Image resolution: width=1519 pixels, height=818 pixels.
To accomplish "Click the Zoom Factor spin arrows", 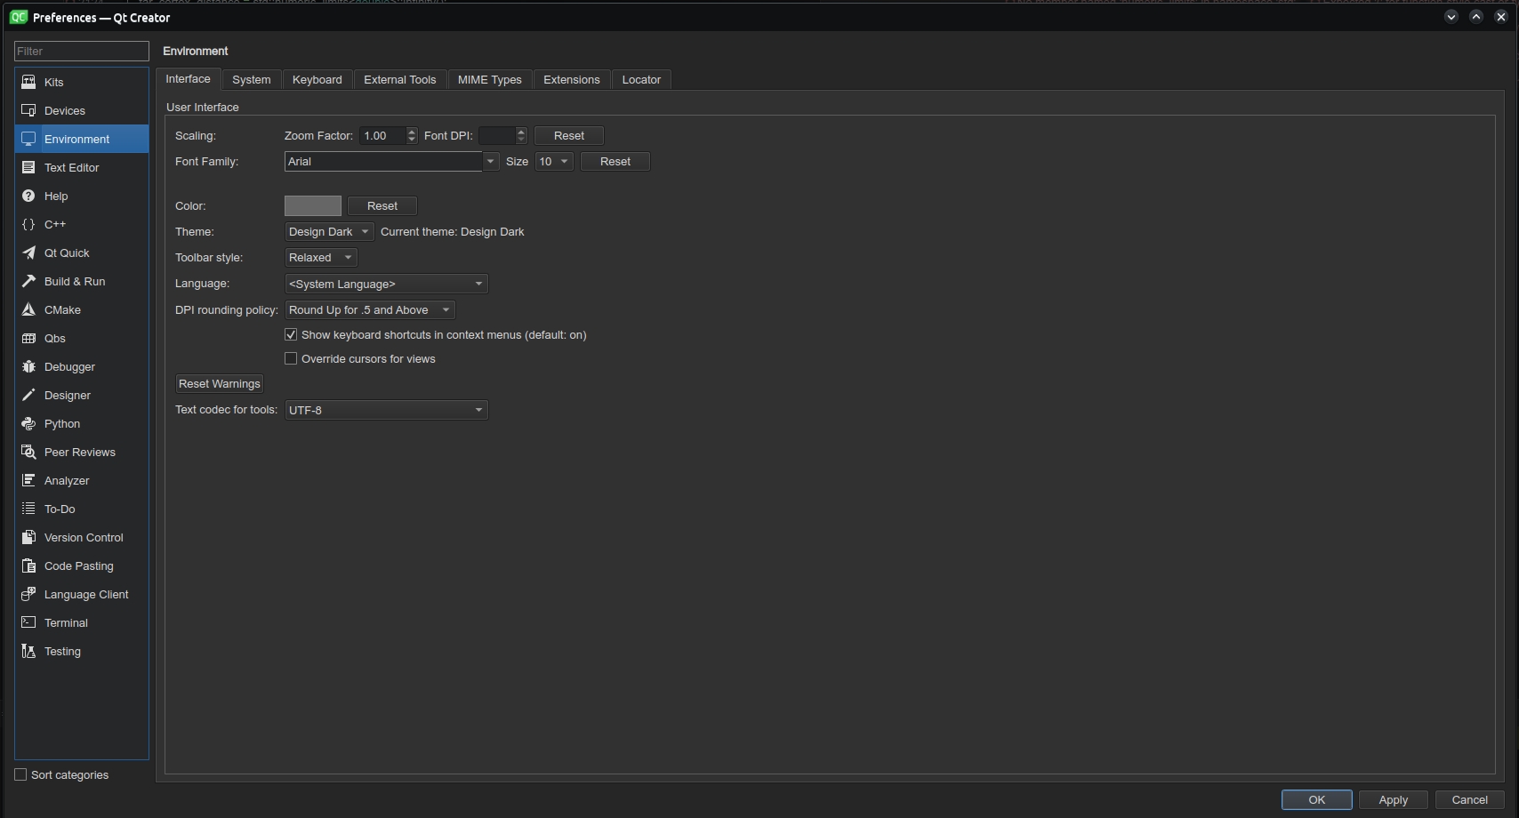I will click(412, 135).
